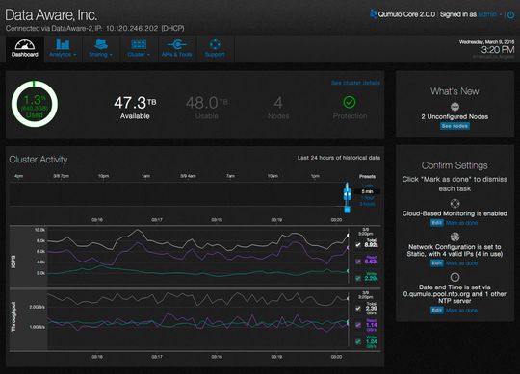Edit the Network Configuration setting
This screenshot has width=520, height=374.
click(437, 263)
